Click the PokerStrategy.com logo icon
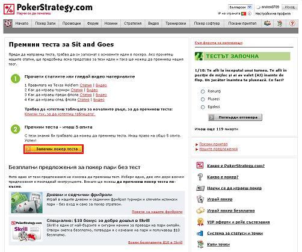This screenshot has height=252, width=302. coord(9,9)
